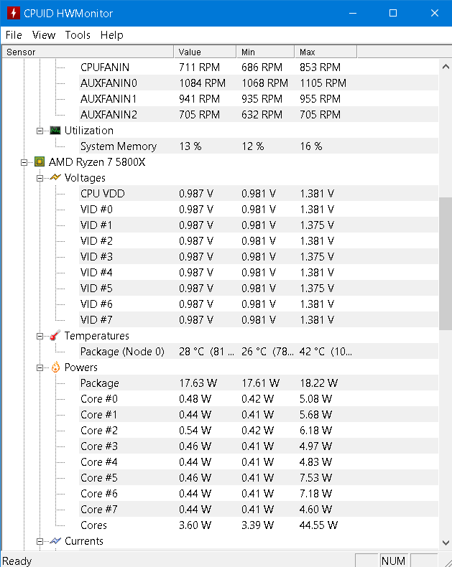Click the Max column header
Image resolution: width=452 pixels, height=567 pixels.
[x=326, y=52]
